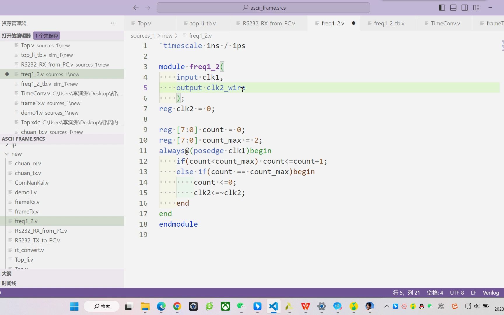Change indentation 空格: 4

(x=435, y=293)
